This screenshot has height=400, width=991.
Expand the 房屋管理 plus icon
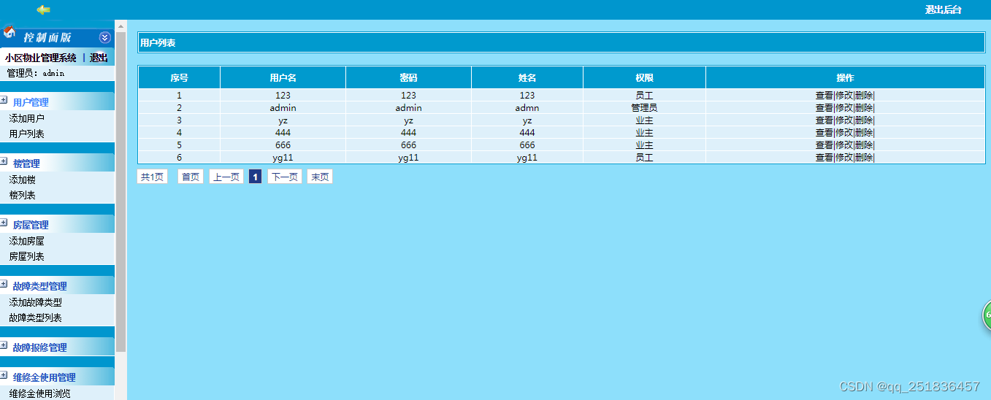[x=4, y=223]
